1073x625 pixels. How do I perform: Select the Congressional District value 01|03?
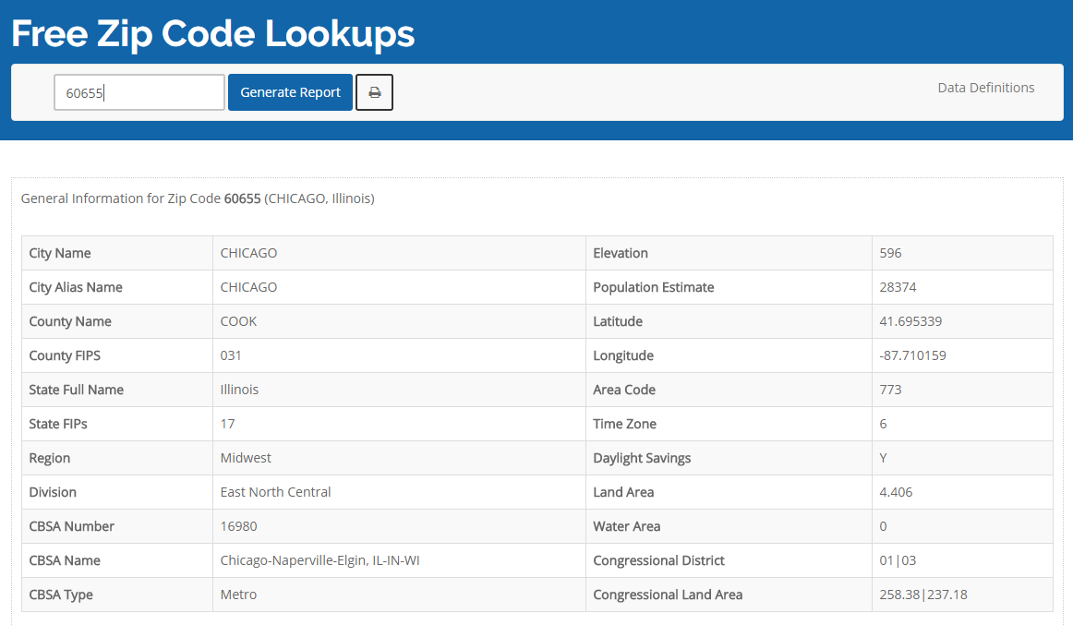tap(898, 560)
